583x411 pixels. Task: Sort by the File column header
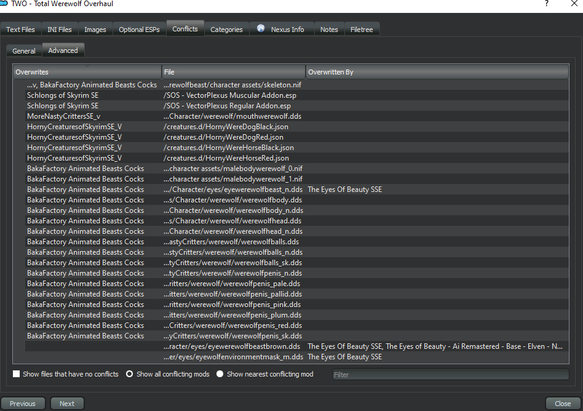tap(234, 72)
